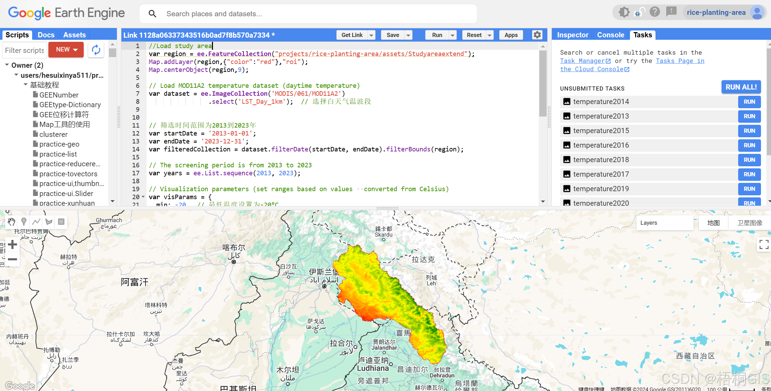The height and width of the screenshot is (391, 771).
Task: Toggle fullscreen map view
Action: point(763,244)
